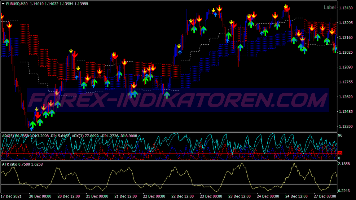Click the 1.12350 price level on the axis
356x200 pixels.
pos(346,126)
